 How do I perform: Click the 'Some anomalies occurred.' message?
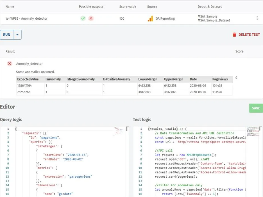35,72
